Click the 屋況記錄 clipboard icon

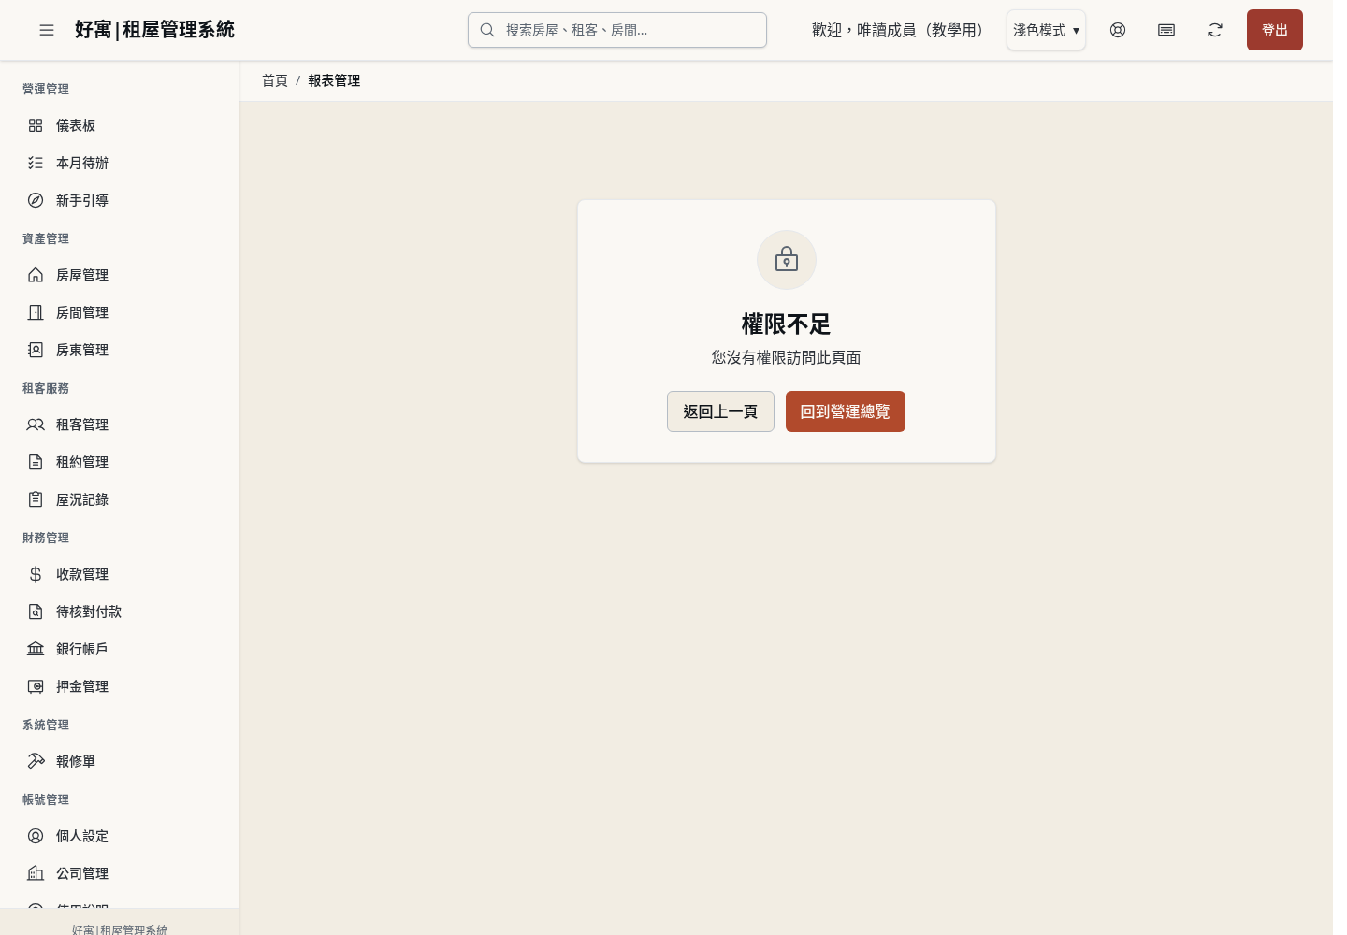[x=36, y=499]
